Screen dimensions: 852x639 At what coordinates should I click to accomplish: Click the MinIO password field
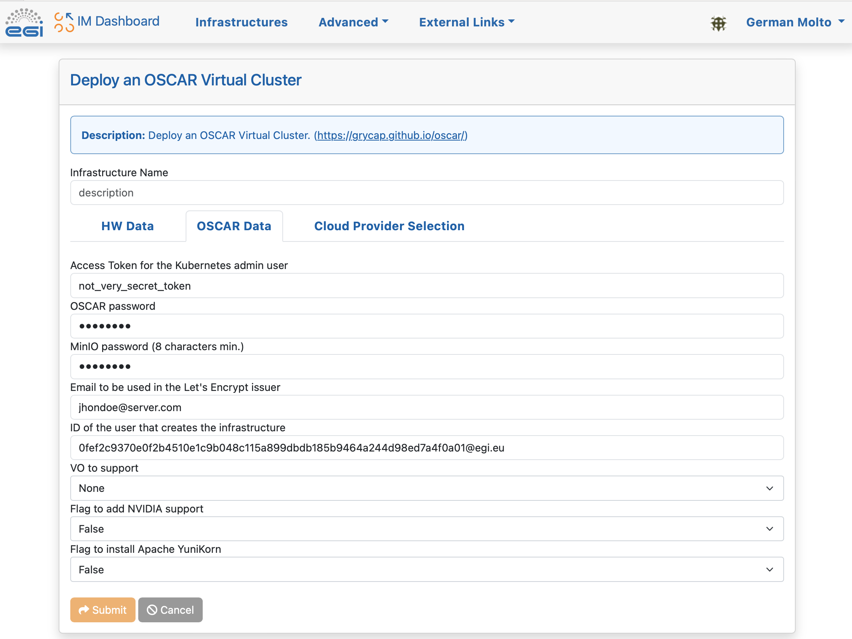click(x=426, y=366)
